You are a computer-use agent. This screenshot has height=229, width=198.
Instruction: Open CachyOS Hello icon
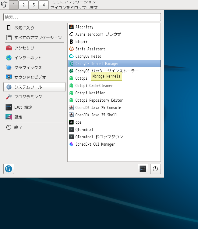tap(71, 56)
